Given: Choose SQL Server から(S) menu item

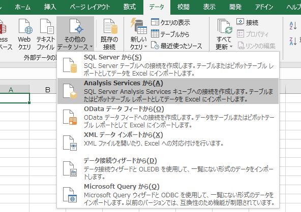Looking at the screenshot, I should click(168, 65).
